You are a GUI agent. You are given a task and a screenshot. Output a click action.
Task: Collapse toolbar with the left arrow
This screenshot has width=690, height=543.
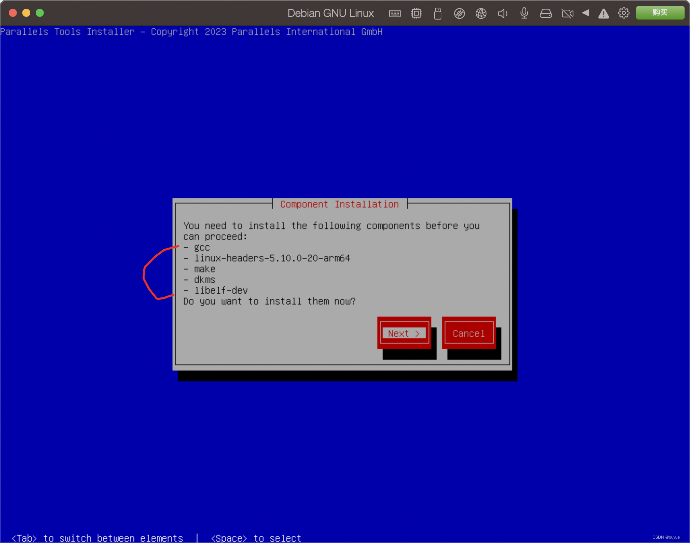586,13
